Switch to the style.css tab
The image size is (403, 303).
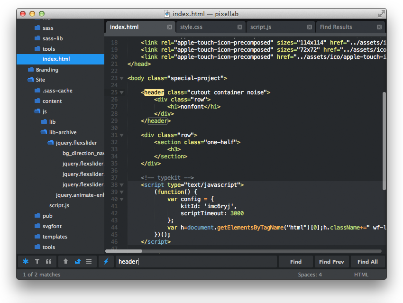210,27
